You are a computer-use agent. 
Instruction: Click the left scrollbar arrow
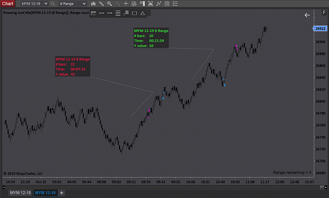4,187
